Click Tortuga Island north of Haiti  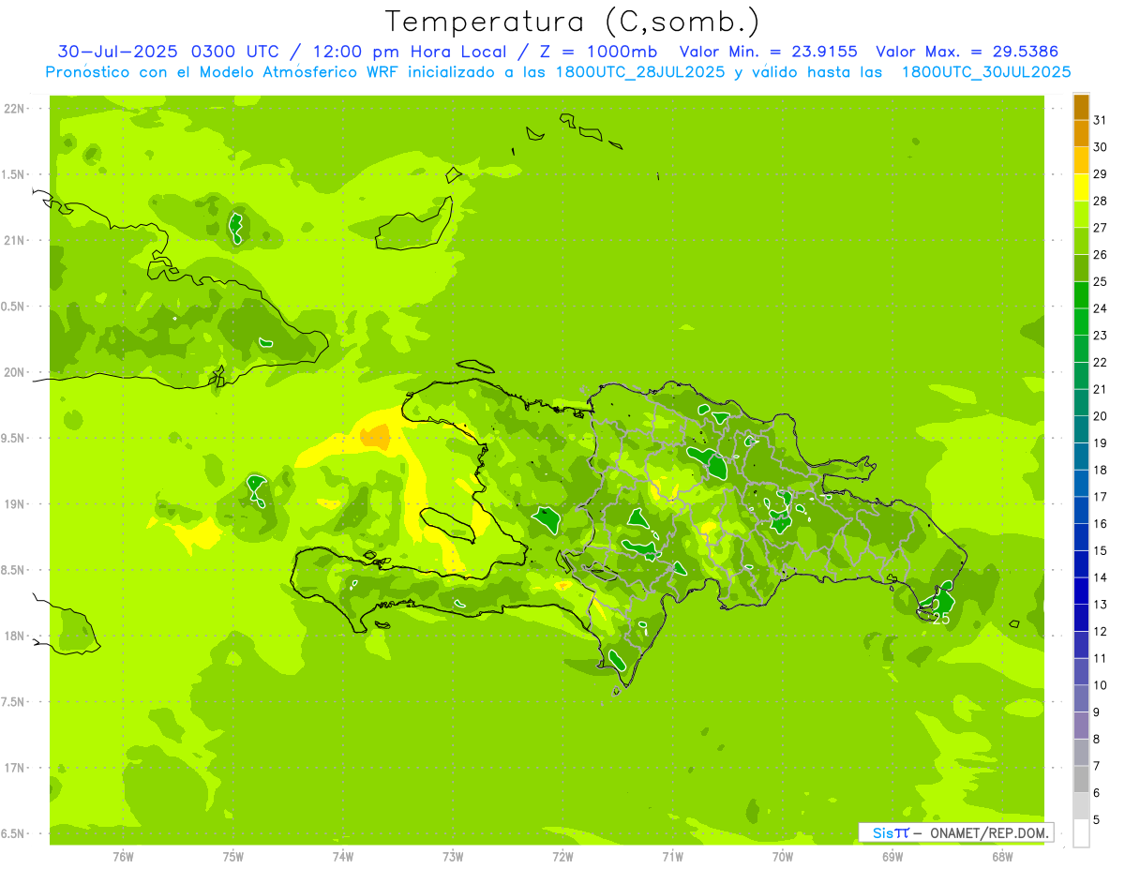tap(475, 367)
